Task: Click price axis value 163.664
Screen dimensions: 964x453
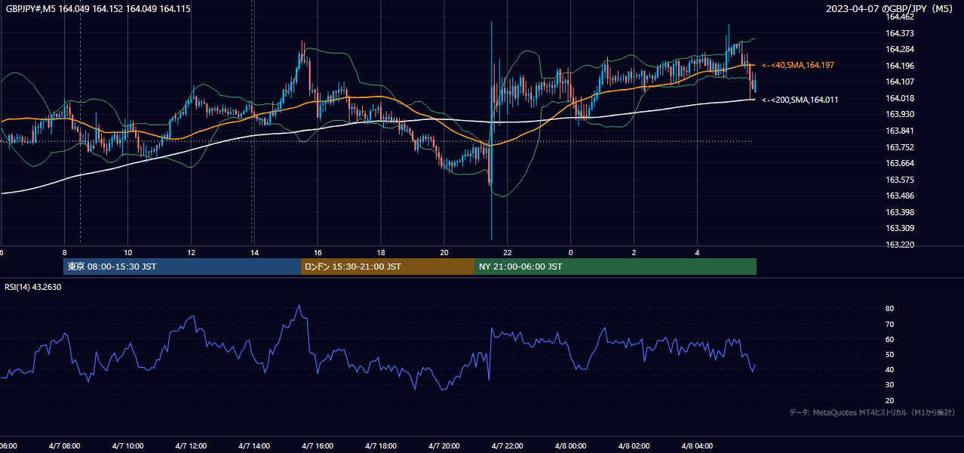Action: point(900,163)
